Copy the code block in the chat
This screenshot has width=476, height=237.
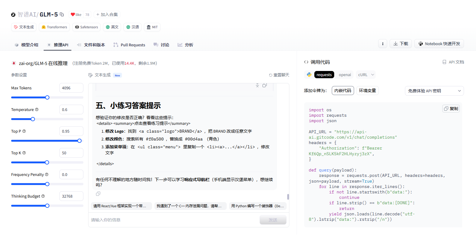pyautogui.click(x=264, y=85)
